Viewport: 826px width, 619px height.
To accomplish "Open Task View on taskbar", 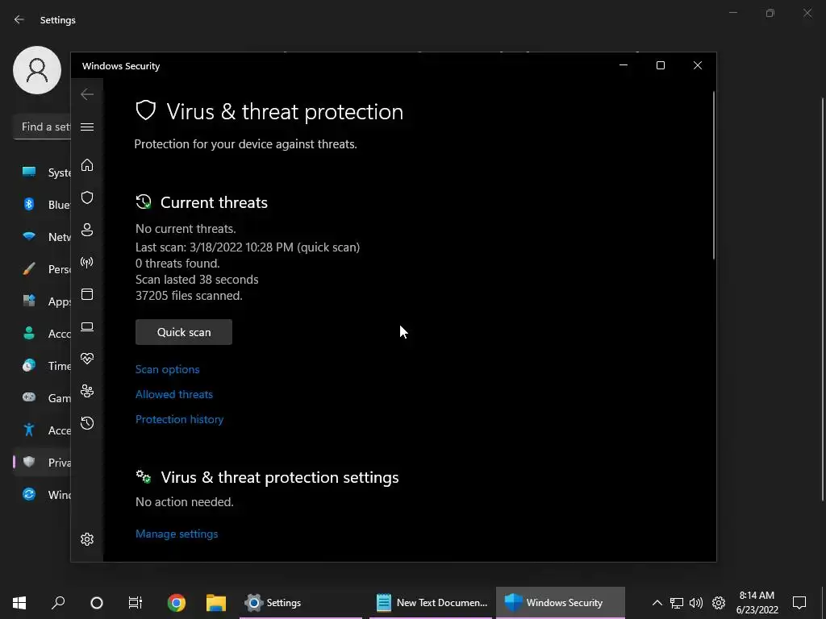I will tap(136, 603).
